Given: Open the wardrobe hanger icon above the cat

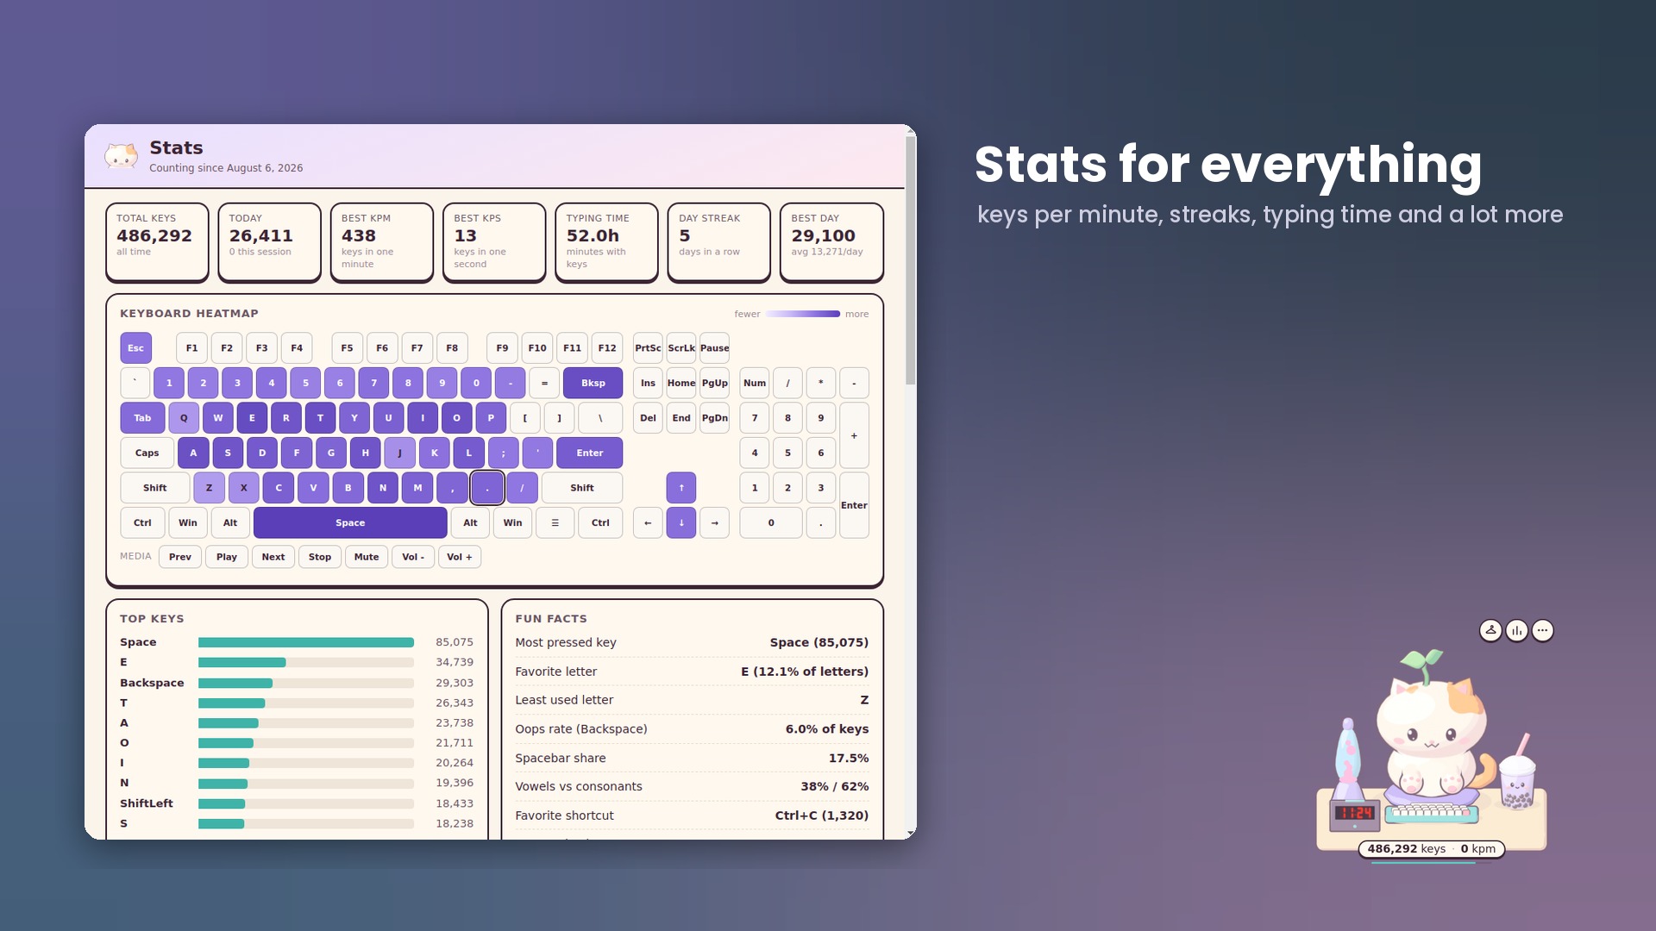Looking at the screenshot, I should pos(1490,630).
